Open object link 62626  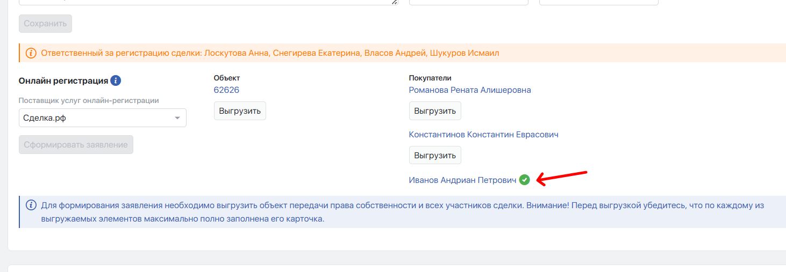(x=226, y=90)
